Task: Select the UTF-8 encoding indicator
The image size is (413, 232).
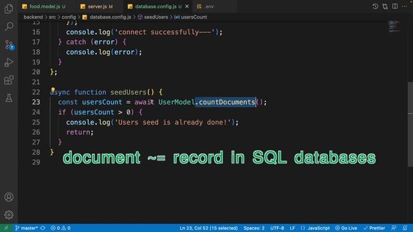Action: pyautogui.click(x=277, y=228)
